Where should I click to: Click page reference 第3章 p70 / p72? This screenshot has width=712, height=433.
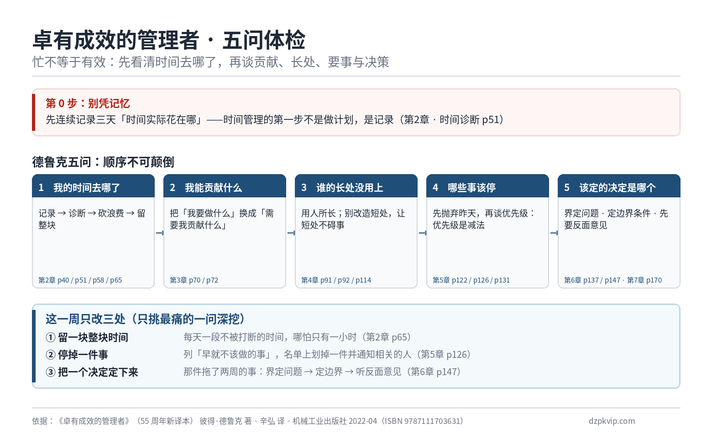pos(194,280)
